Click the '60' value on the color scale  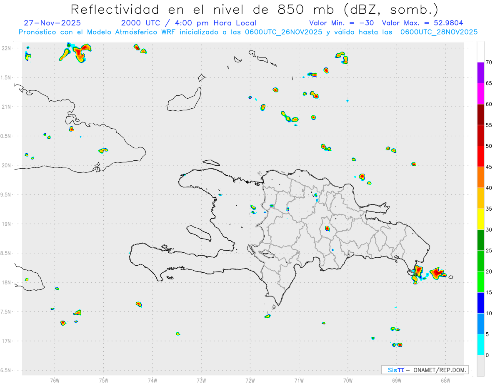point(489,104)
